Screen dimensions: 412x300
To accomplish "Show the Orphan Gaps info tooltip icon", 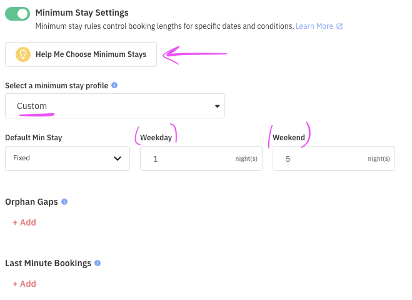I will pyautogui.click(x=64, y=202).
